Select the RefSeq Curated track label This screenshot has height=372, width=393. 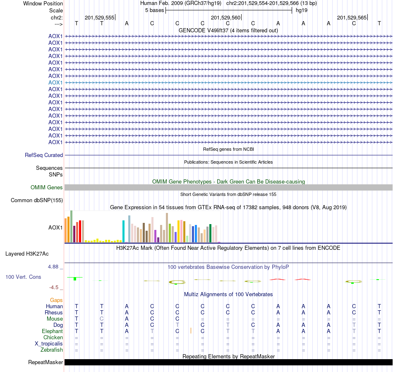[x=44, y=155]
